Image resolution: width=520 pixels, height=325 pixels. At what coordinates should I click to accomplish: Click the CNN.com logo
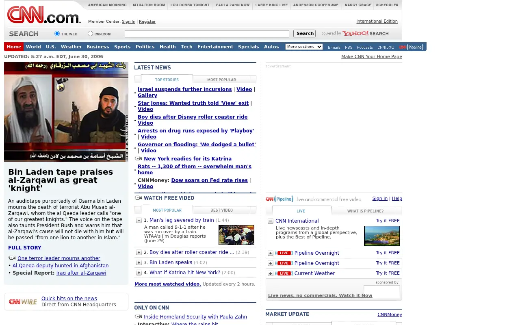pos(44,15)
